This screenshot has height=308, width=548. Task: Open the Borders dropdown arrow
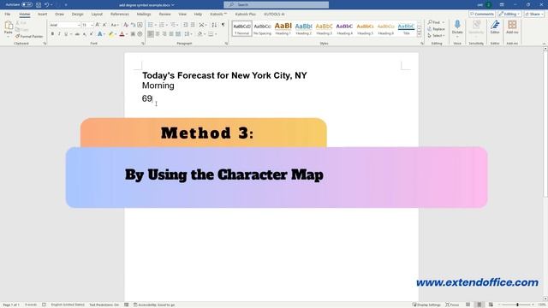point(216,34)
